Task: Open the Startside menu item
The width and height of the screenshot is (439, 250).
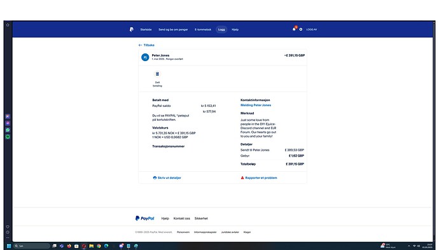Action: (146, 29)
